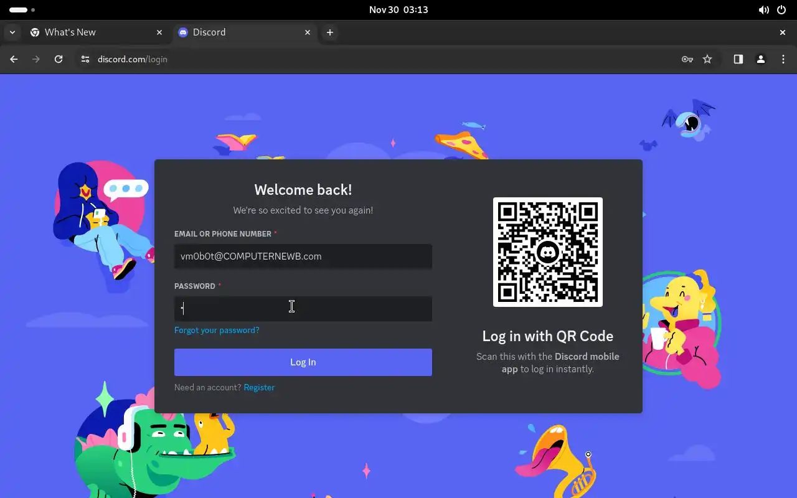Open saved passwords key icon
Image resolution: width=797 pixels, height=498 pixels.
pyautogui.click(x=687, y=59)
